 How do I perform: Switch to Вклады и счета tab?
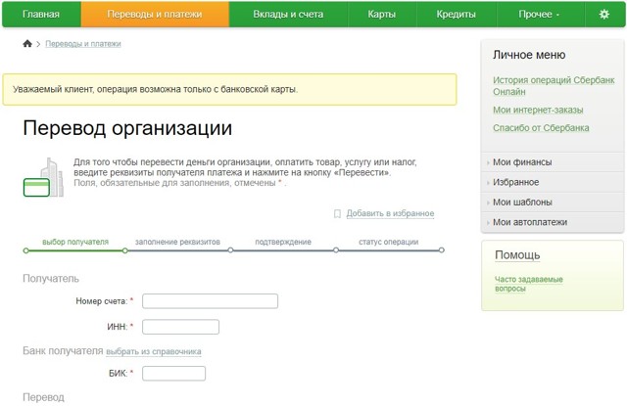coord(288,15)
